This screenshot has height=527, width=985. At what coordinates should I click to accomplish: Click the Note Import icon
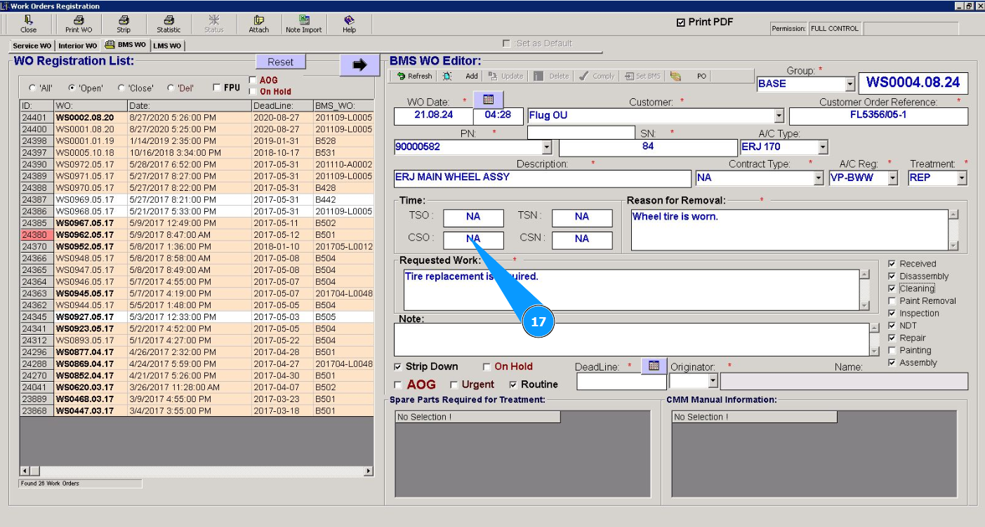303,24
